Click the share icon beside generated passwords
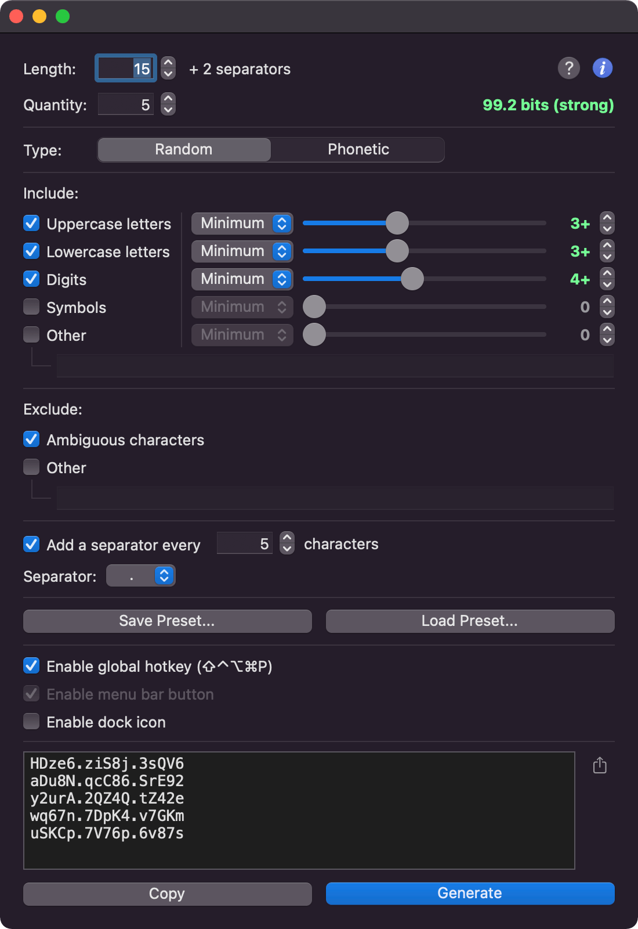Image resolution: width=638 pixels, height=929 pixels. pos(600,765)
